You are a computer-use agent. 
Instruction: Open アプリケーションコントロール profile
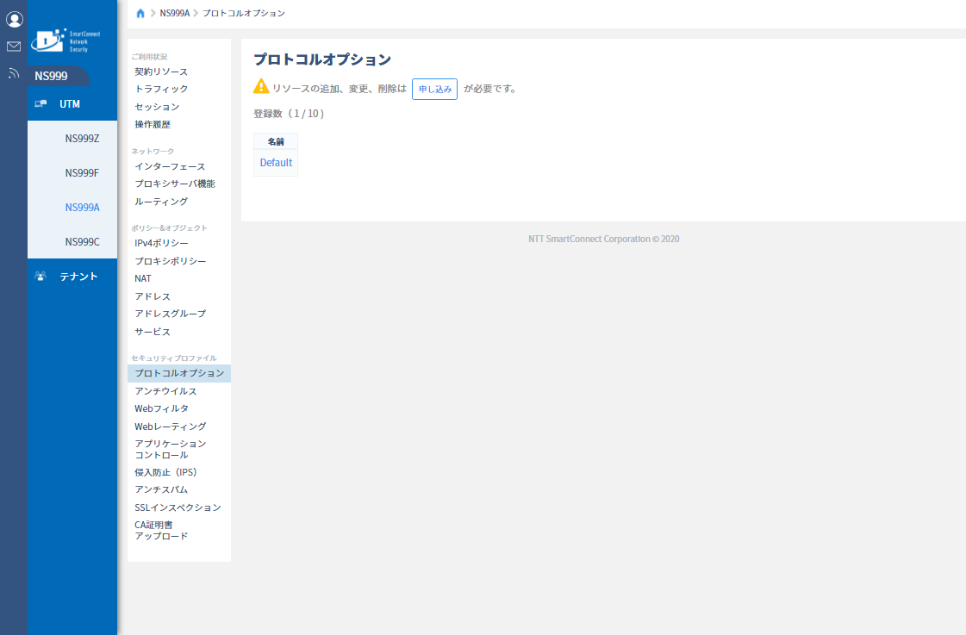[171, 449]
